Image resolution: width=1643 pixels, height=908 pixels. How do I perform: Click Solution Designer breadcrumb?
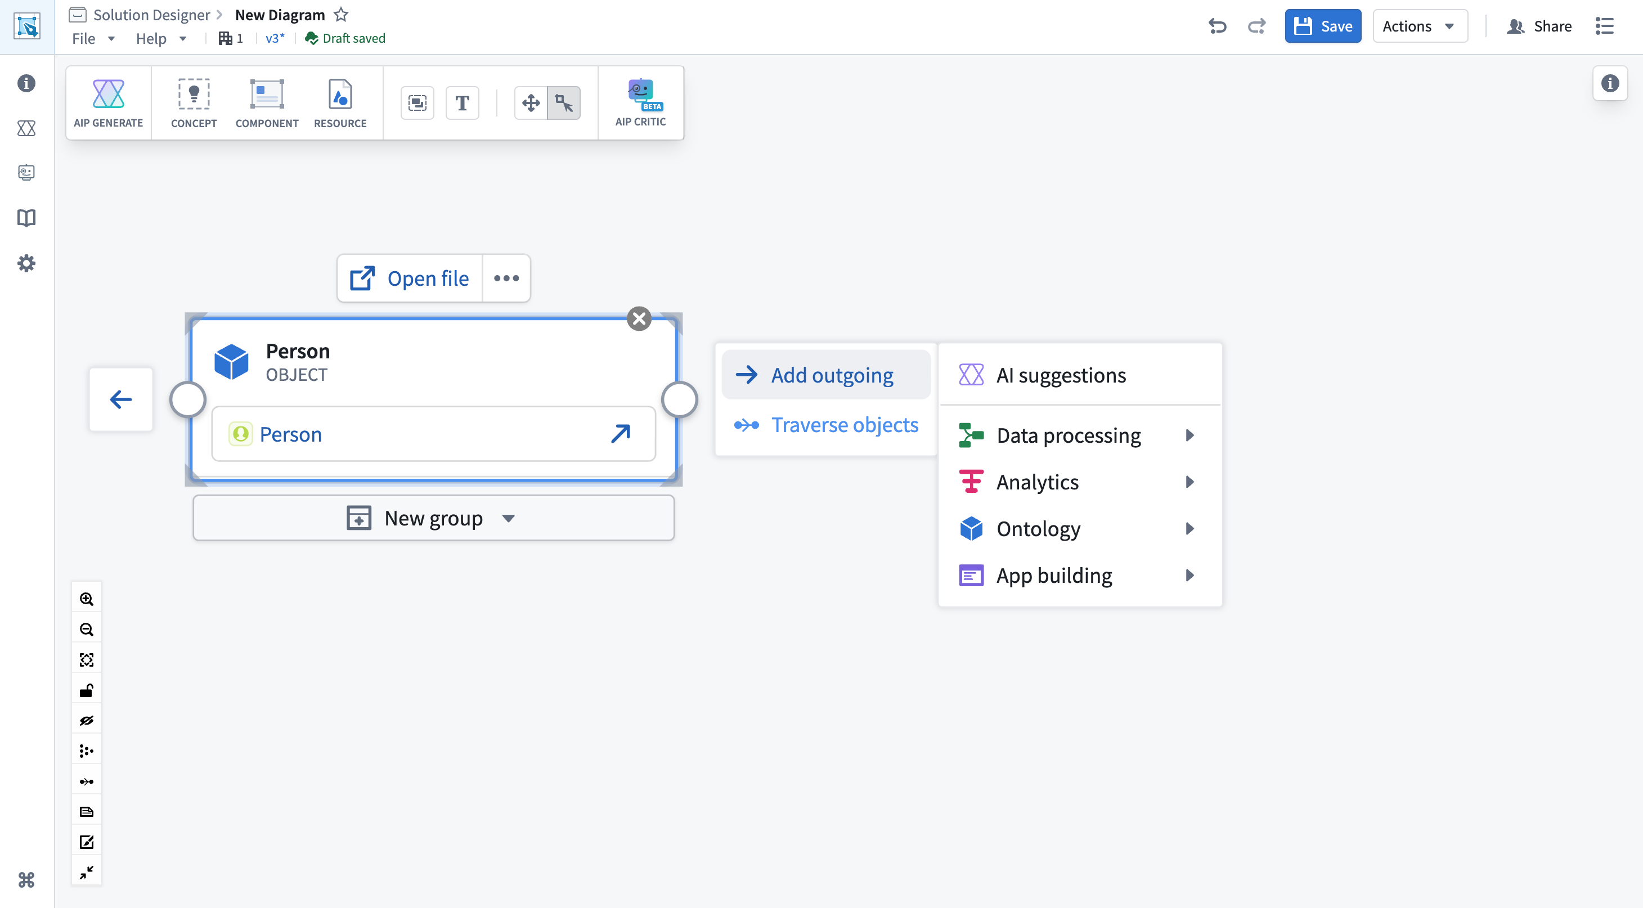[x=151, y=15]
